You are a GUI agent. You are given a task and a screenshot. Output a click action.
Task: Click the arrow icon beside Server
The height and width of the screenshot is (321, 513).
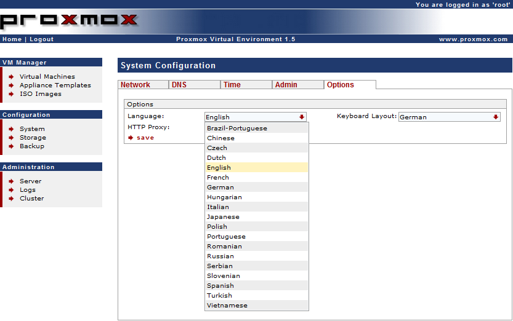(x=11, y=181)
